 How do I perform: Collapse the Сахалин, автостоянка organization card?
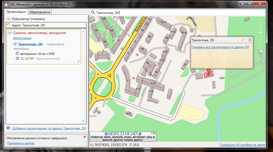tap(10, 33)
